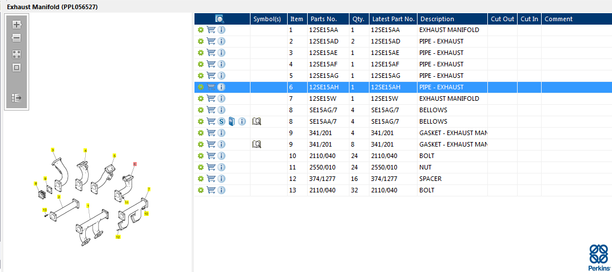The height and width of the screenshot is (272, 612).
Task: Select callout 3 on the diagram
Action: click(x=53, y=149)
